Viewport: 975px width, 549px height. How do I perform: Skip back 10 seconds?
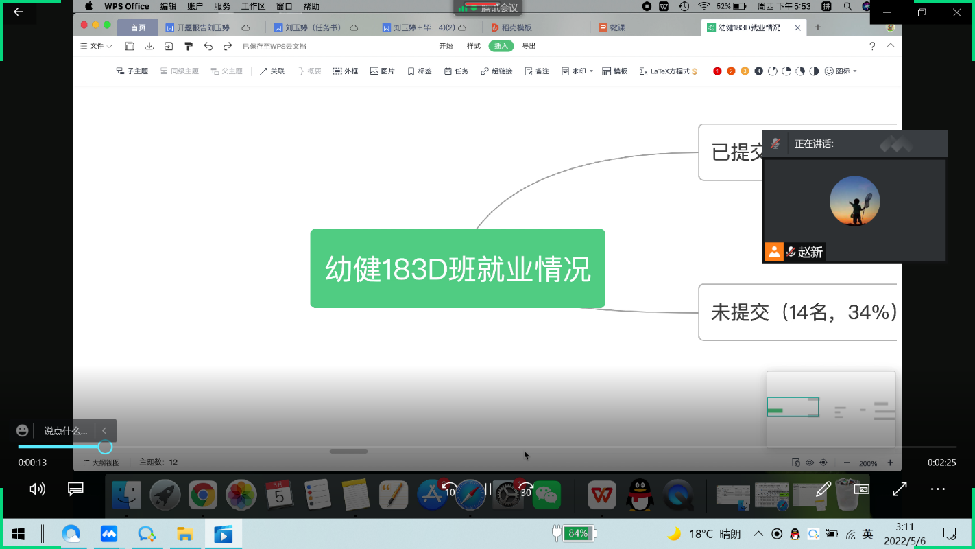[x=450, y=489]
